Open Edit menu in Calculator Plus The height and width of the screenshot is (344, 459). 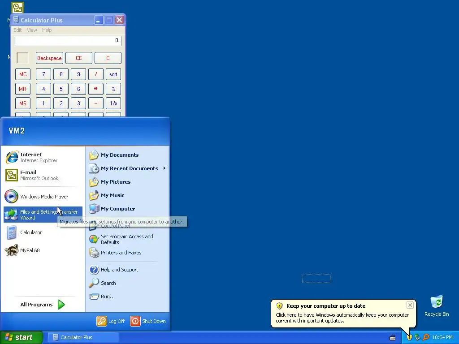pos(17,30)
